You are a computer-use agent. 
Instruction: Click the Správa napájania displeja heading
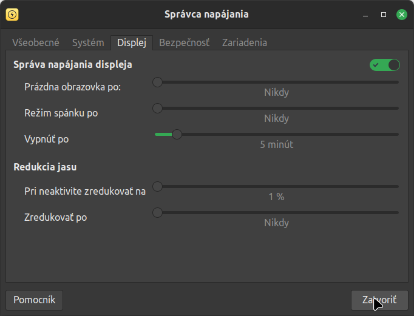tap(73, 64)
